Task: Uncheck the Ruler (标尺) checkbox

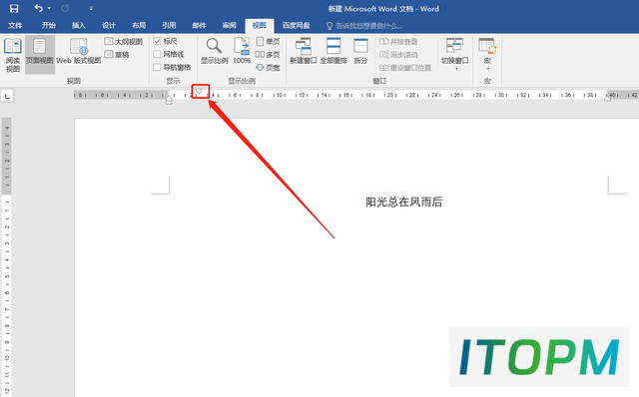Action: click(x=157, y=41)
